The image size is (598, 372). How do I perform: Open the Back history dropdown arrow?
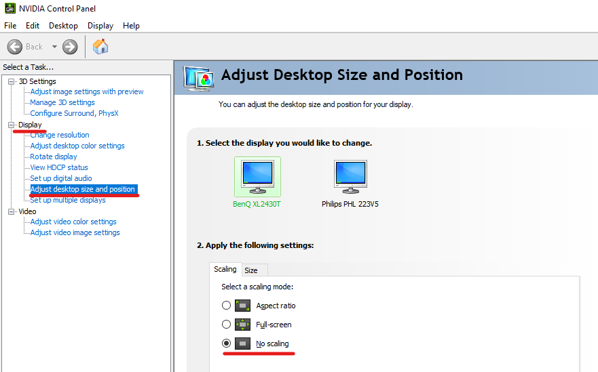pyautogui.click(x=54, y=47)
